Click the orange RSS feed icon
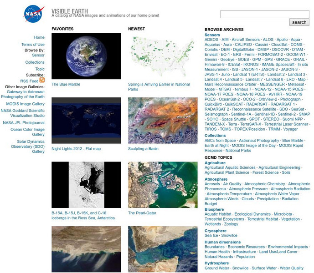Viewport: 314px width, 273px height. pyautogui.click(x=42, y=80)
